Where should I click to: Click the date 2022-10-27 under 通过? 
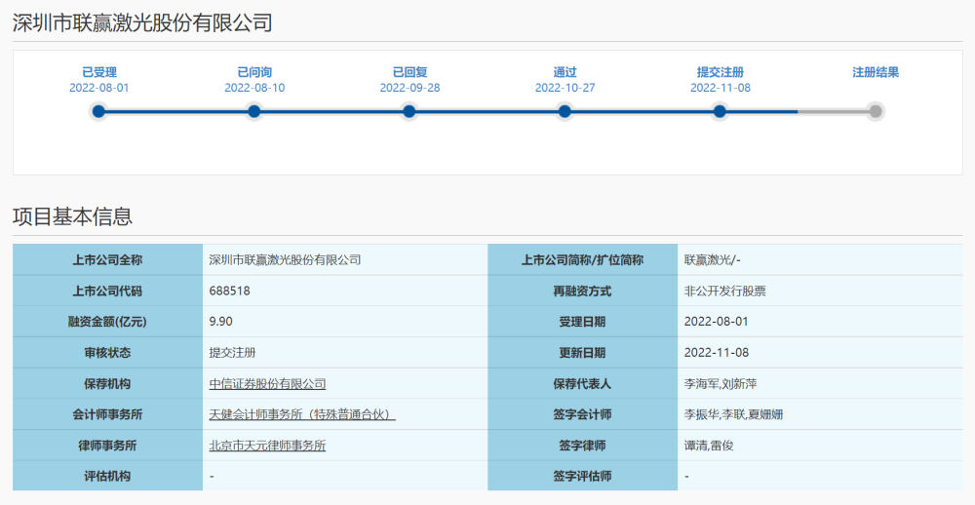(565, 88)
